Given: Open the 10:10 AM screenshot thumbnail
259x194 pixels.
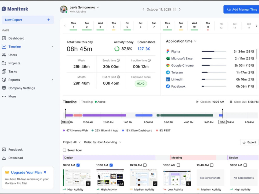Looking at the screenshot, I should (x=110, y=178).
